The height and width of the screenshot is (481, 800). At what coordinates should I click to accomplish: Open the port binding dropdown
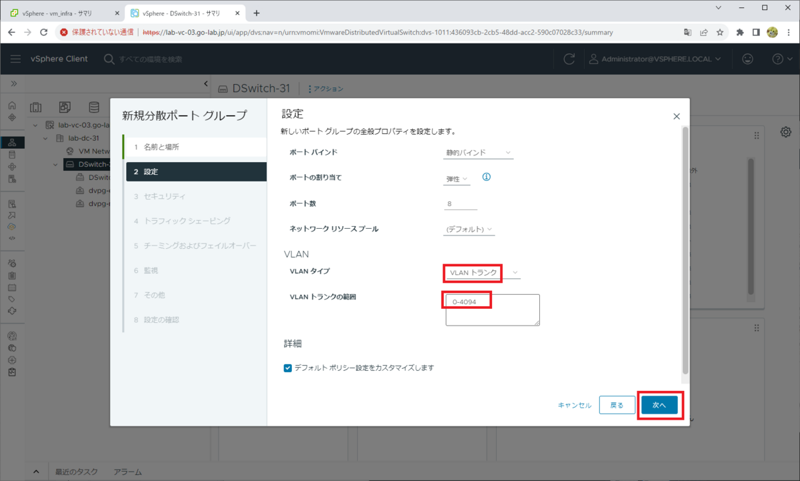pyautogui.click(x=479, y=153)
